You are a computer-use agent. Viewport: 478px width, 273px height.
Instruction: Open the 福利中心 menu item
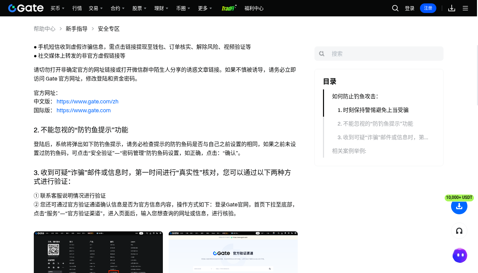pyautogui.click(x=254, y=8)
